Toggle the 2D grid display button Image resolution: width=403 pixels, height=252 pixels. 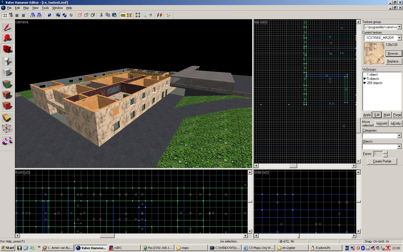coord(5,15)
